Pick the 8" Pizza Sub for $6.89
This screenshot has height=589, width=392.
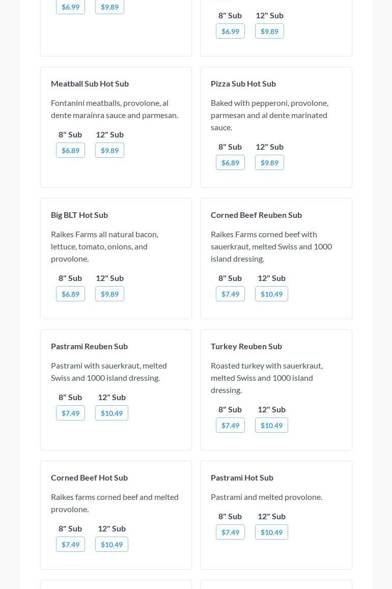click(230, 162)
